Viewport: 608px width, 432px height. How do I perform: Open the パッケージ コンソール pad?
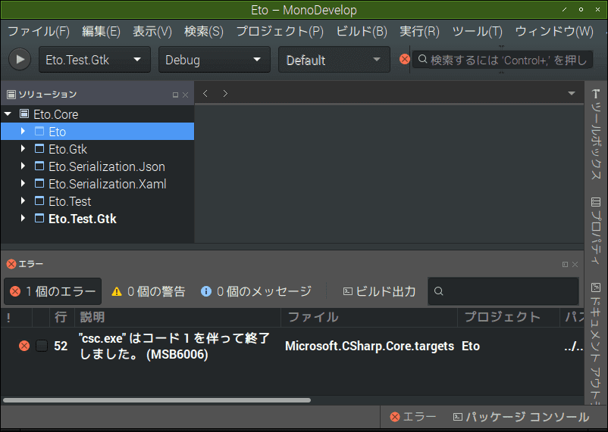point(522,417)
